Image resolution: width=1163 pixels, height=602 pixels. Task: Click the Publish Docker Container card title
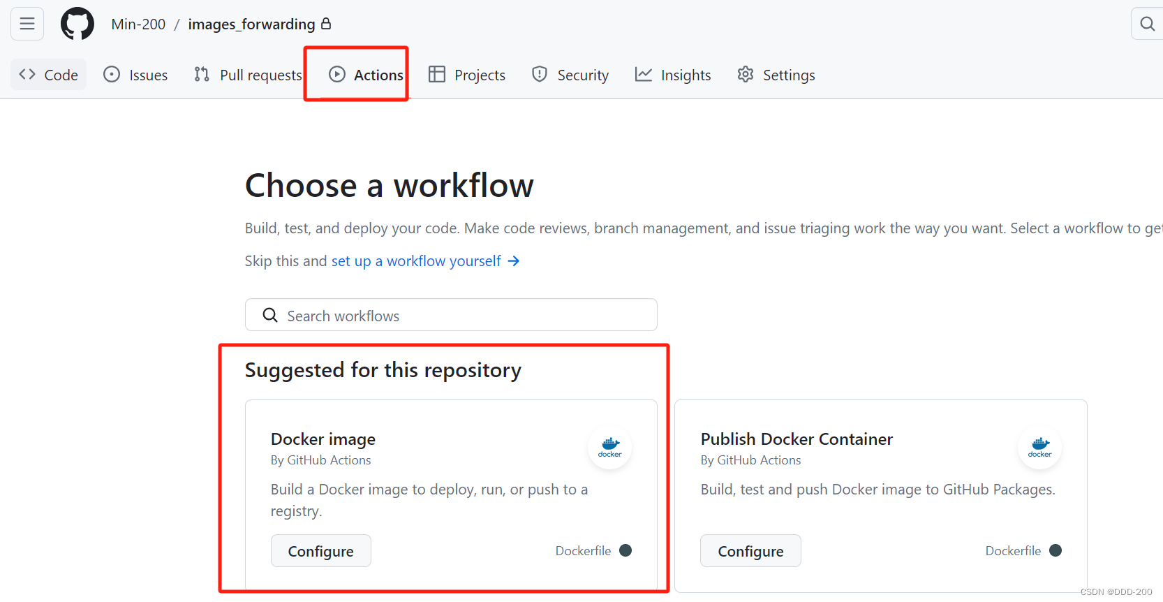pos(797,439)
